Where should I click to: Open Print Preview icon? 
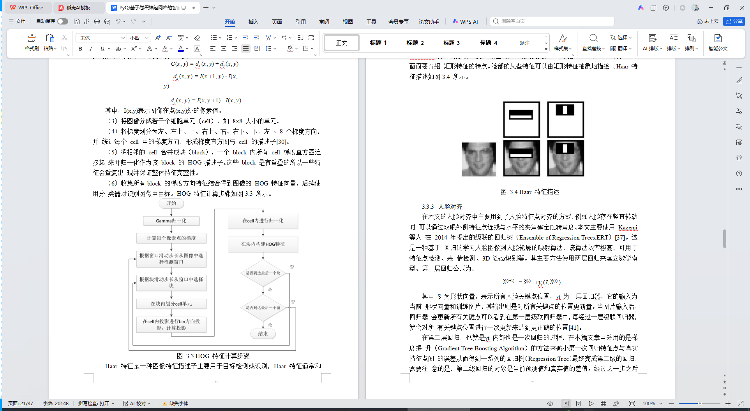click(107, 21)
